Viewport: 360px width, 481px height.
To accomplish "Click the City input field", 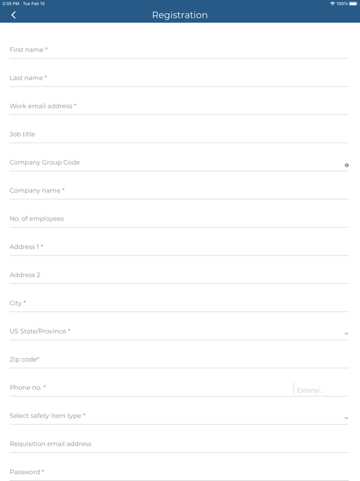I will 179,303.
